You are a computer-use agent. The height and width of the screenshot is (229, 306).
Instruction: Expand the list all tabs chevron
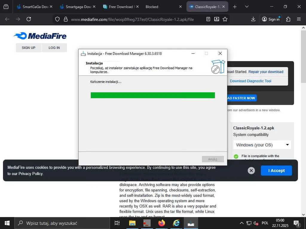247,7
